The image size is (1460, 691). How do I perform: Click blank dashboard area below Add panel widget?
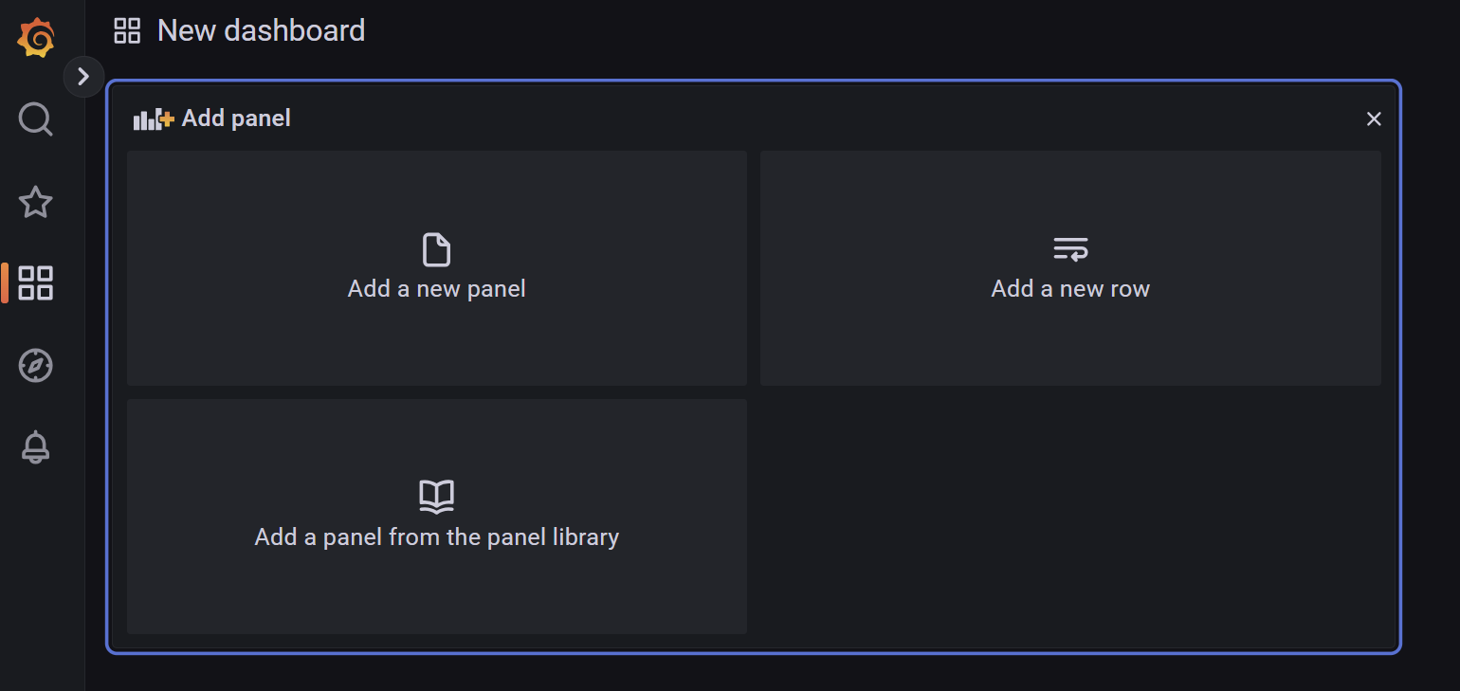pyautogui.click(x=754, y=673)
